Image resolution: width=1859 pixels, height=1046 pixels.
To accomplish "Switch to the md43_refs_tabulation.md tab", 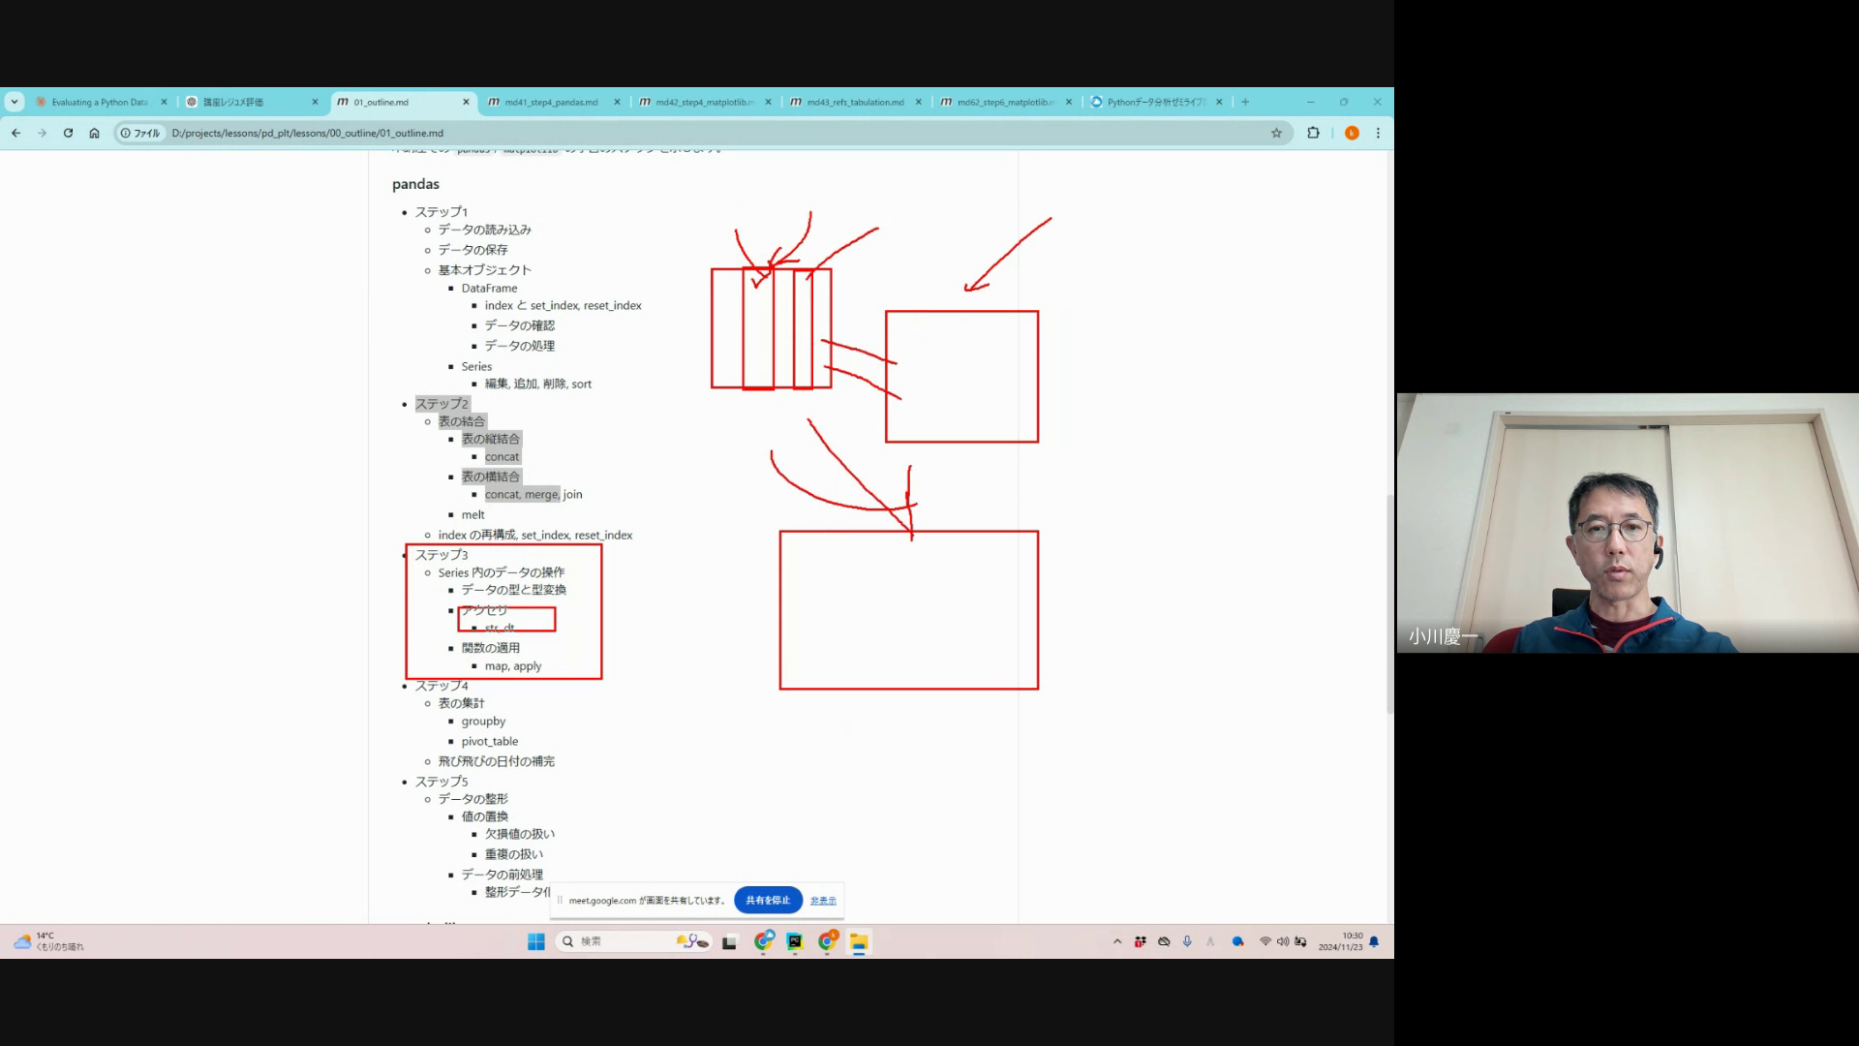I will [x=854, y=102].
